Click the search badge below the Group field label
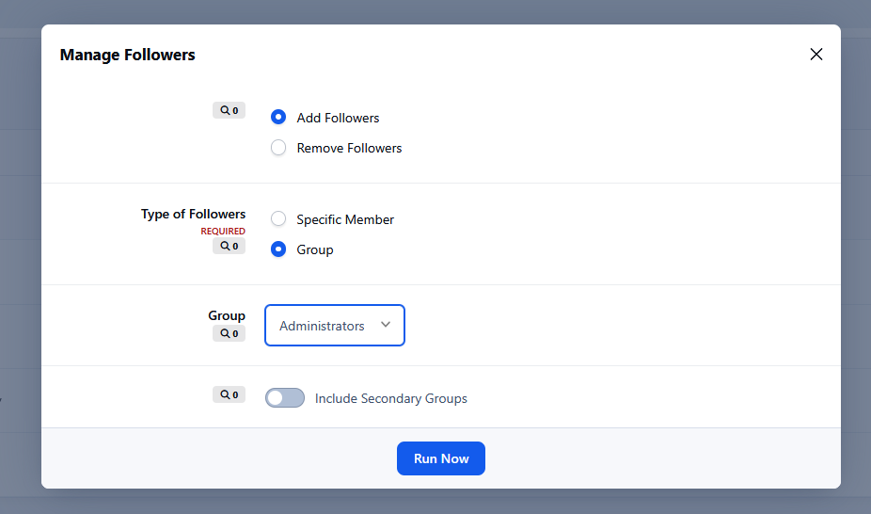 [229, 333]
